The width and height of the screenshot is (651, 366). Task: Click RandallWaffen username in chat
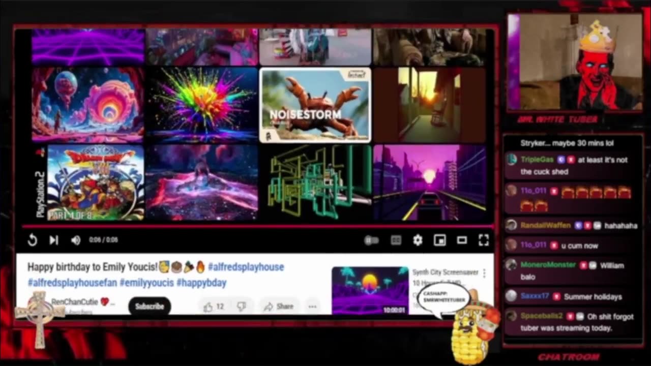click(545, 225)
